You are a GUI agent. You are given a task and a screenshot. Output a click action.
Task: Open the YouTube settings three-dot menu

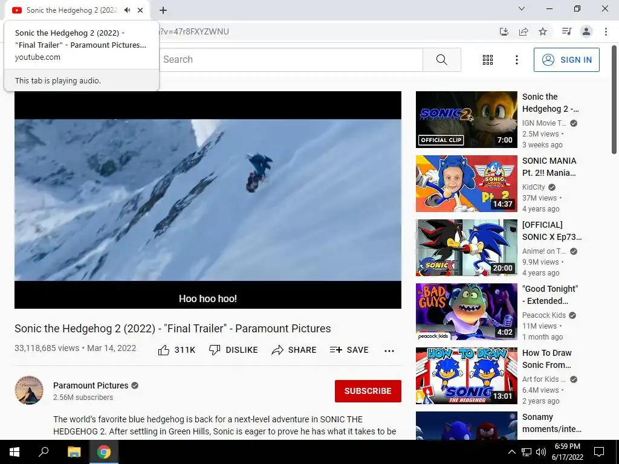(516, 60)
